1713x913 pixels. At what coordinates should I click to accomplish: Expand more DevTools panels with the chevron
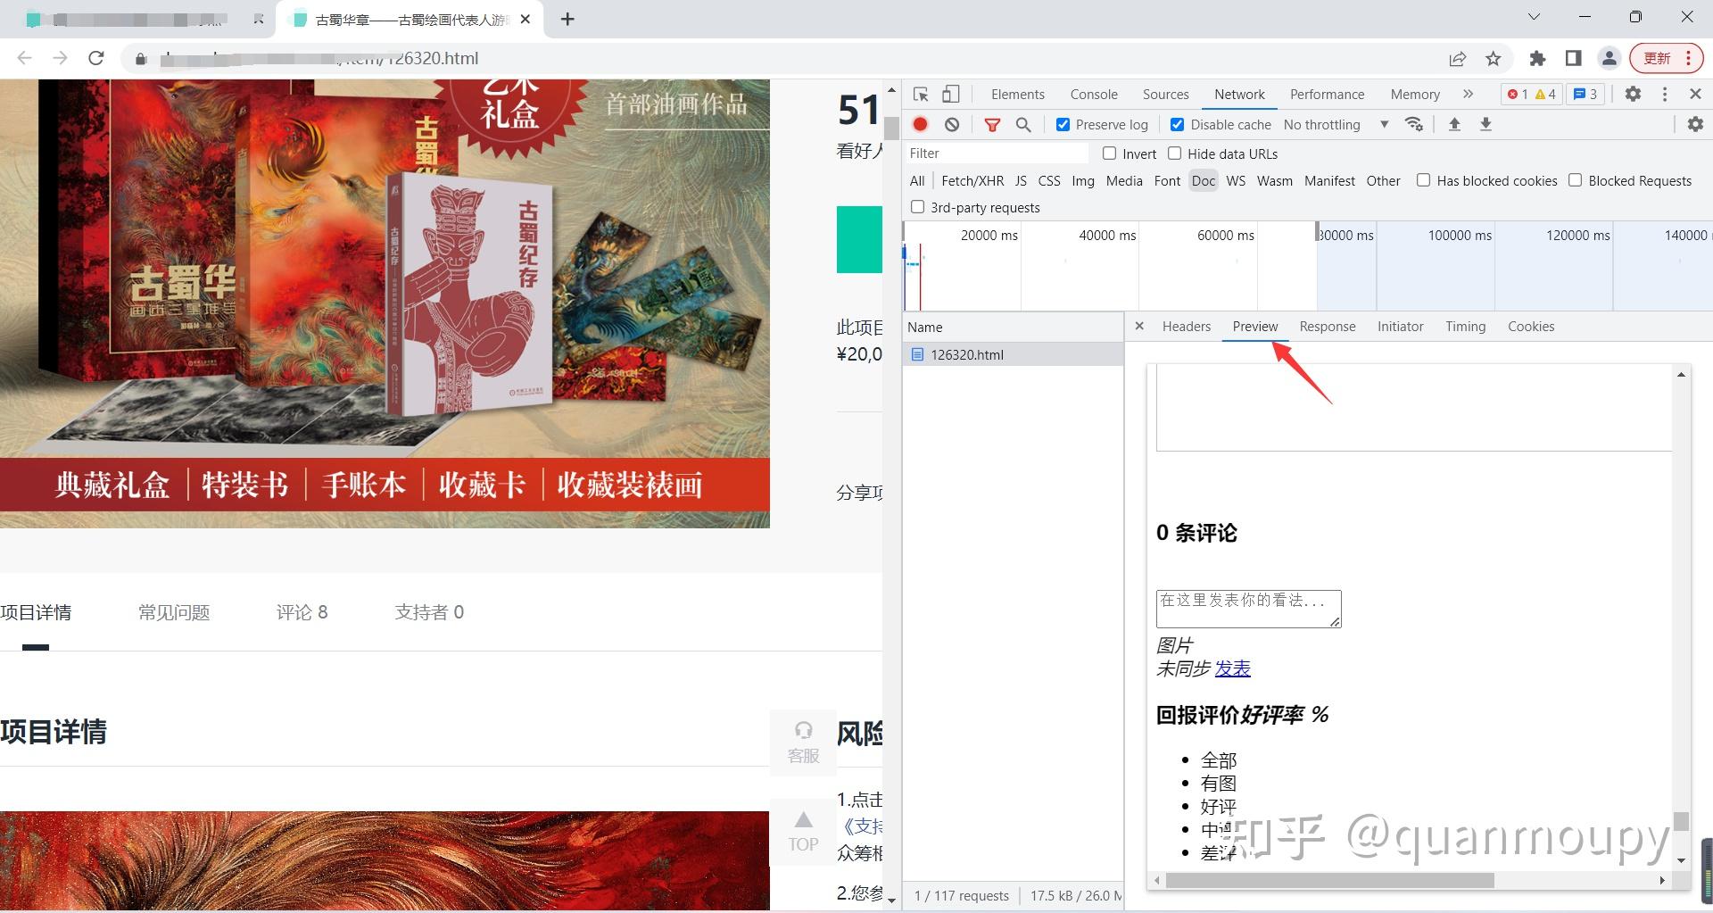[x=1469, y=94]
